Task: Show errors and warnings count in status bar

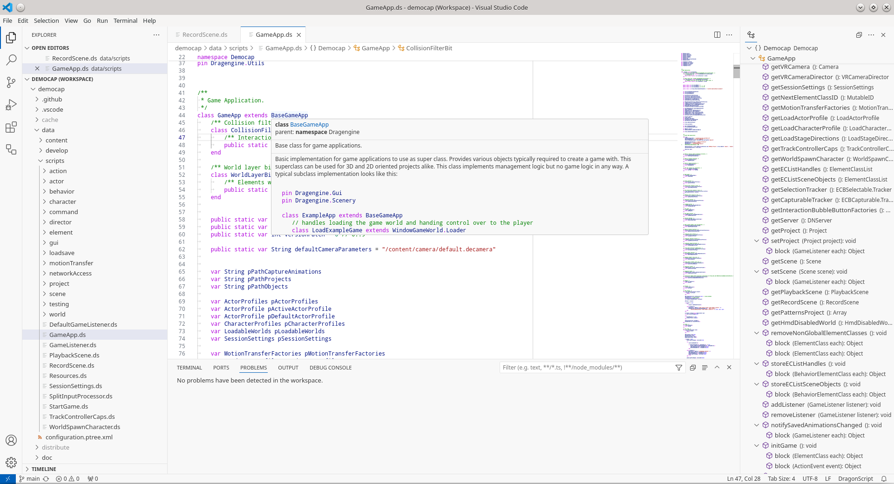Action: pyautogui.click(x=68, y=479)
